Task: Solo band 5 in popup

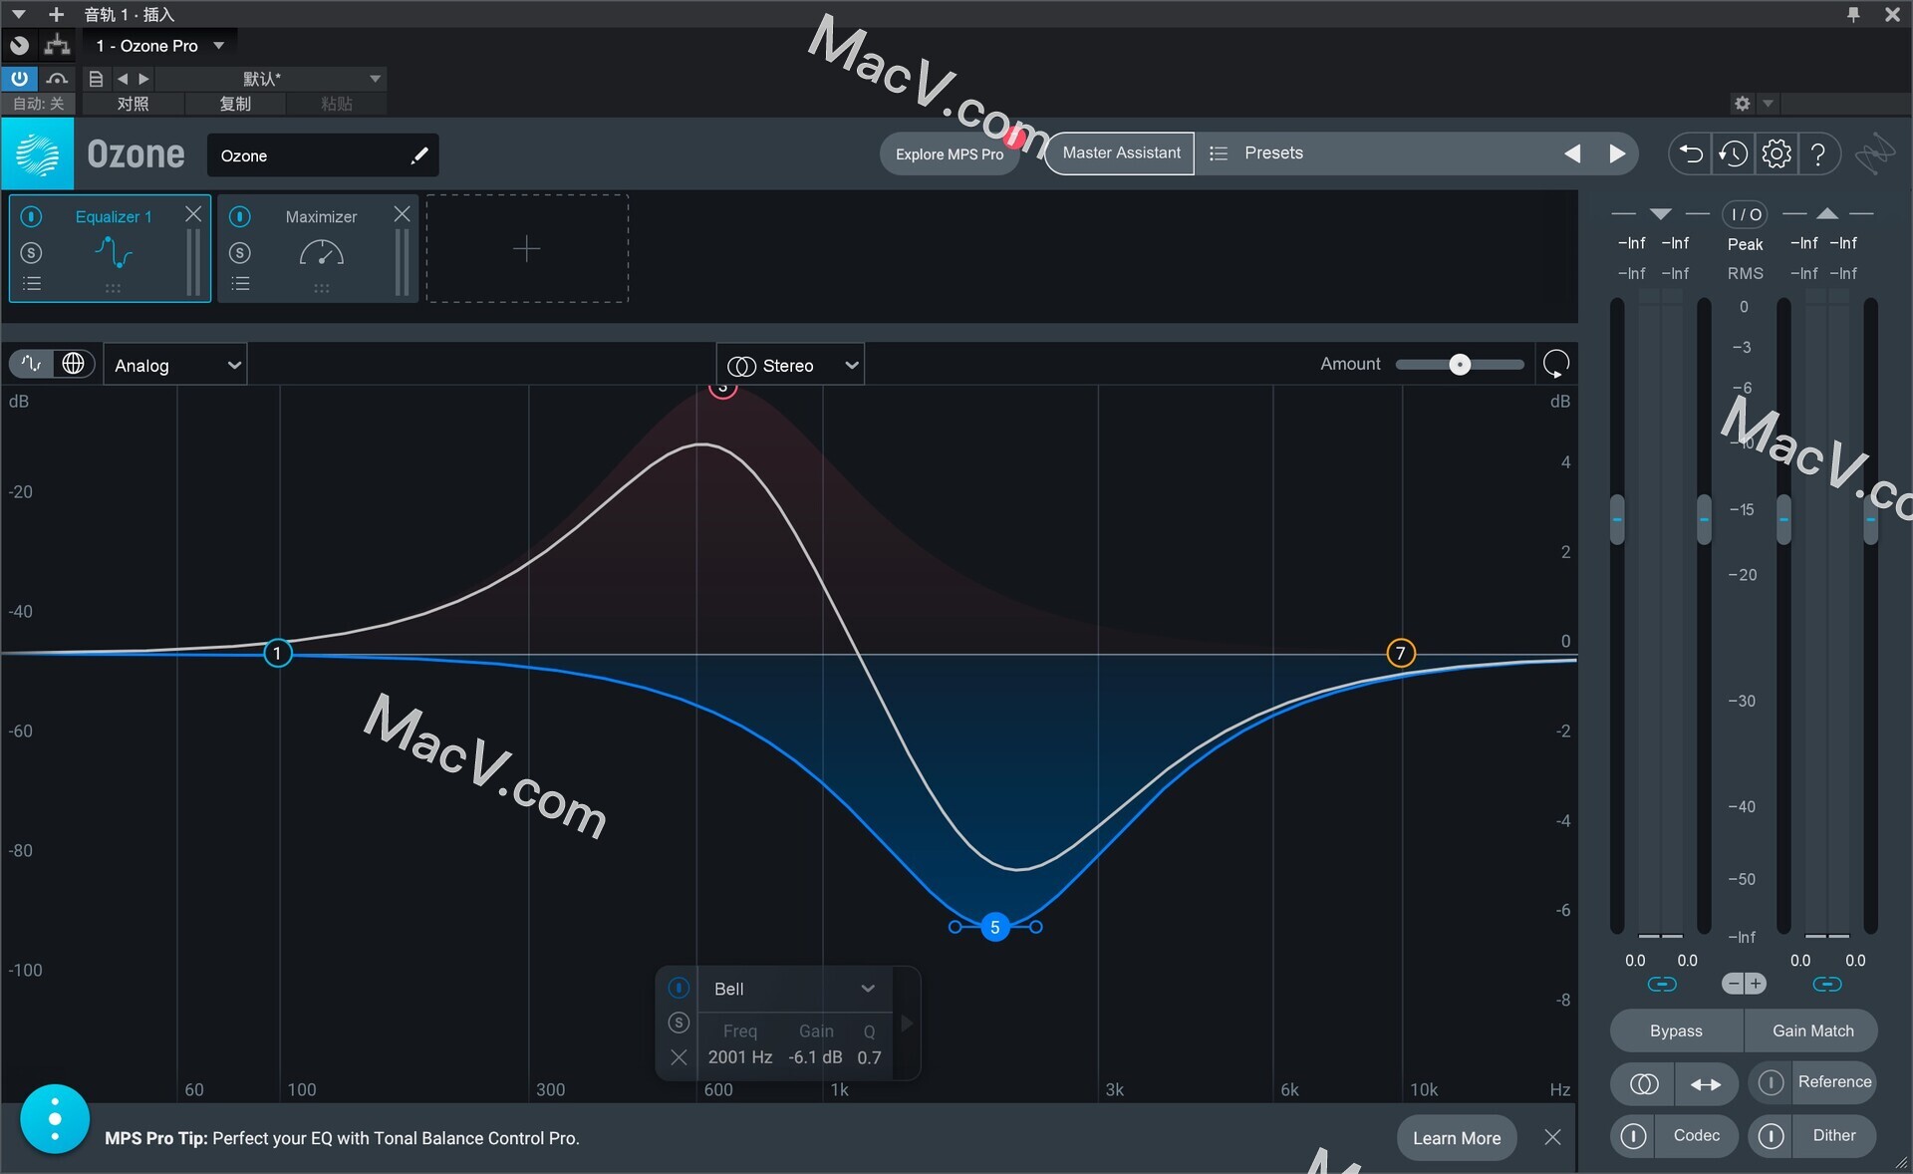Action: [679, 1023]
